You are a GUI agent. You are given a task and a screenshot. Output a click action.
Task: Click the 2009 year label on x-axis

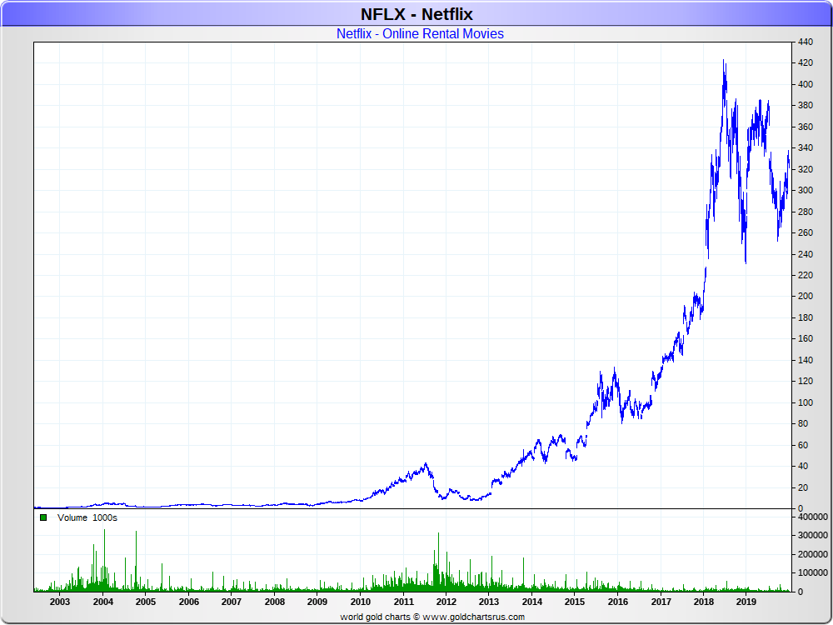317,602
